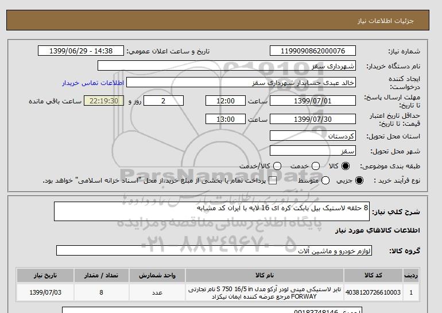Click the delivery city field سقز
The width and height of the screenshot is (442, 313).
pyautogui.click(x=313, y=150)
